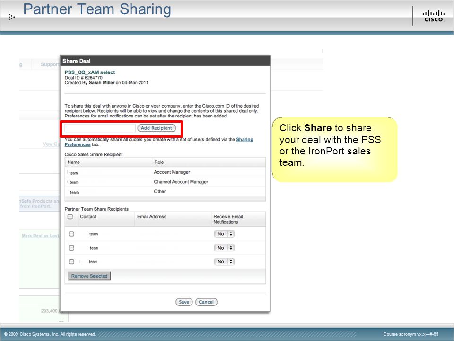This screenshot has width=454, height=341.
Task: Click the Mark Deal as Lost link behind dialog
Action: (40, 236)
